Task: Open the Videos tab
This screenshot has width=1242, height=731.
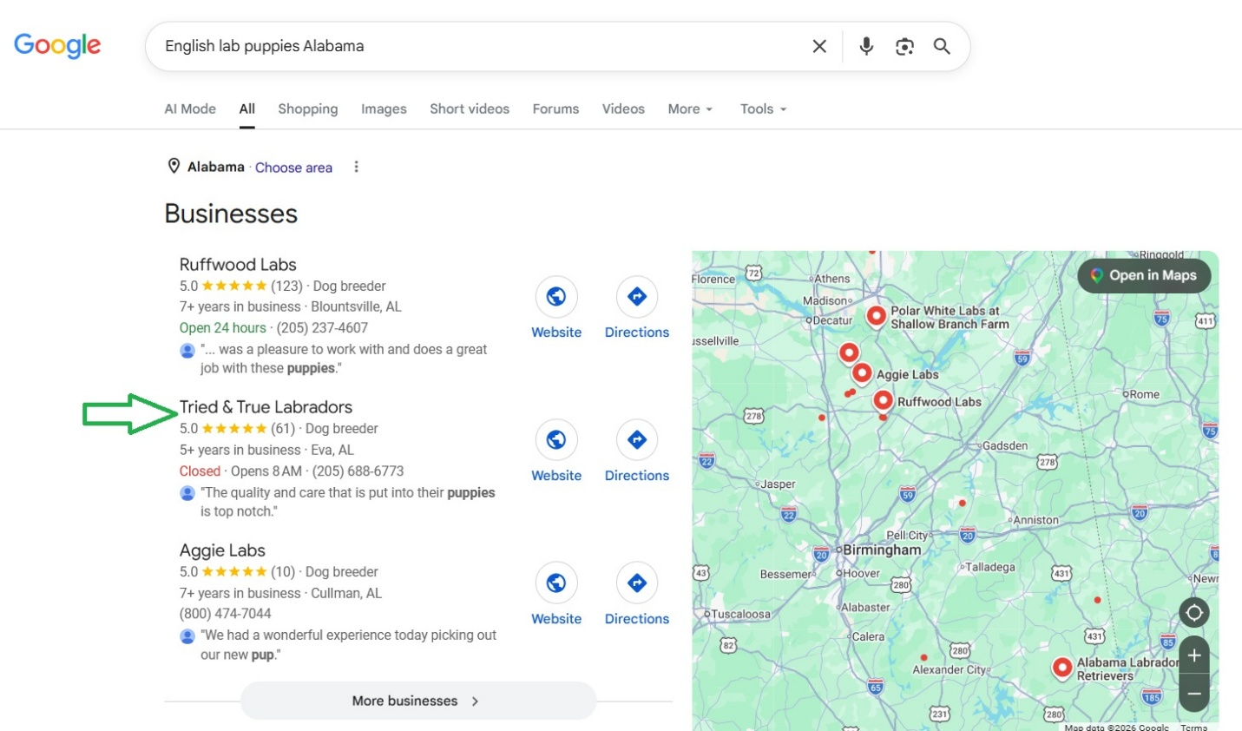Action: coord(623,109)
